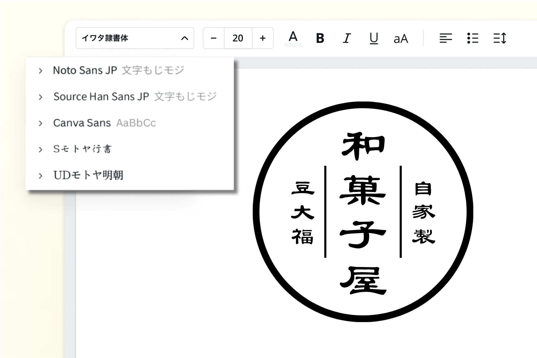This screenshot has height=358, width=537.
Task: Expand Noto Sans JP font styles
Action: [x=40, y=71]
